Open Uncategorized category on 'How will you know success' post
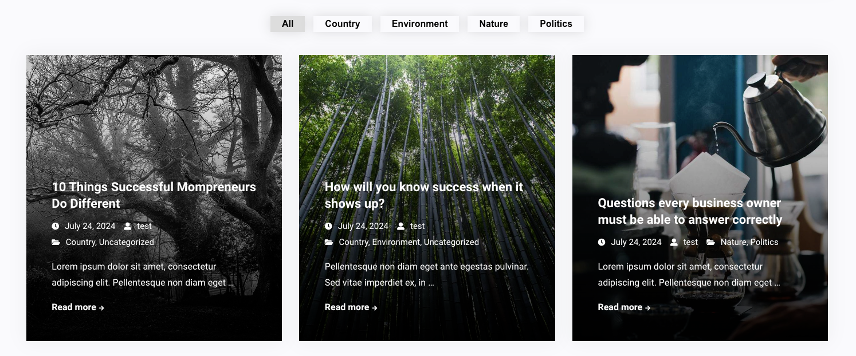This screenshot has height=356, width=856. (x=451, y=242)
